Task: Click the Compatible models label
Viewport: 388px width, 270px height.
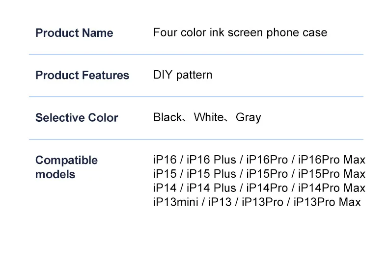Action: pos(66,167)
